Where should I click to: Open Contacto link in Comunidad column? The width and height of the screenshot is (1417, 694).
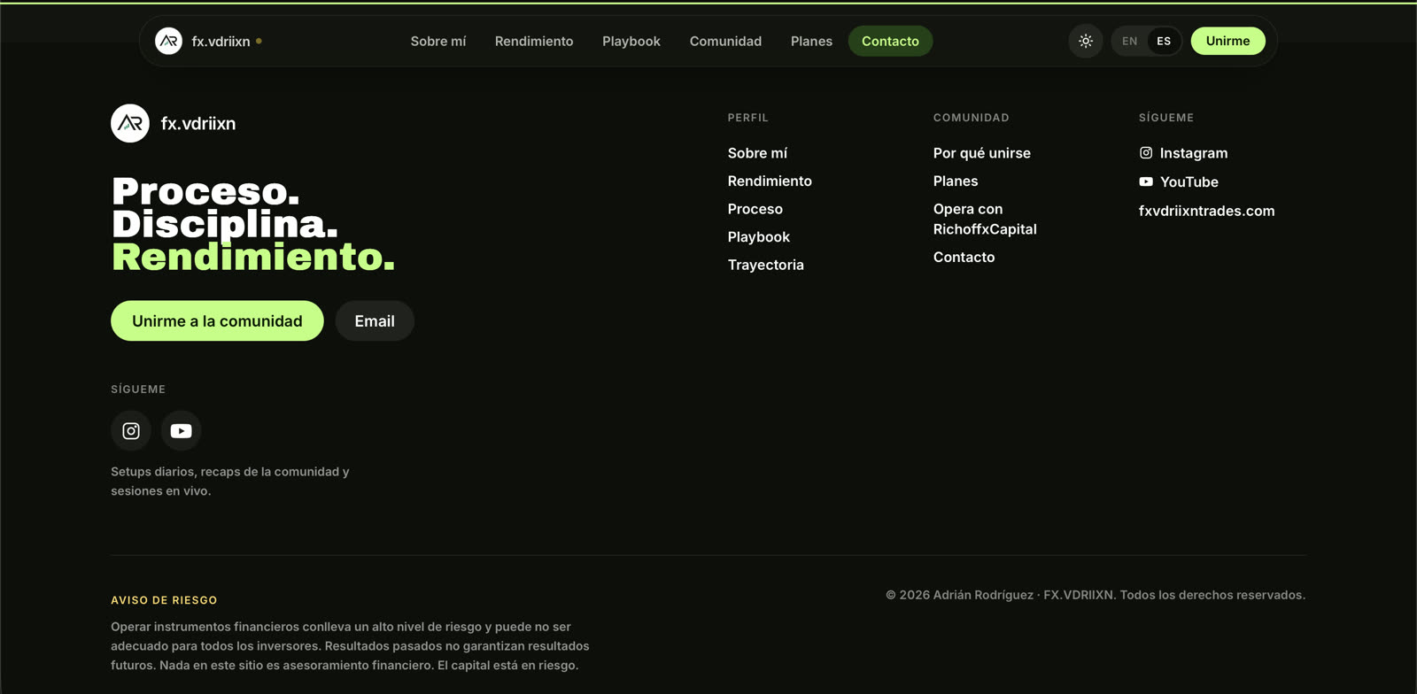(x=964, y=257)
